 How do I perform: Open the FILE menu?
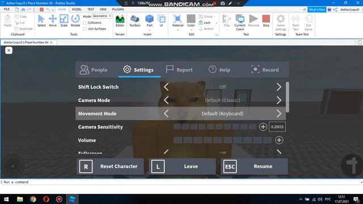[7, 9]
